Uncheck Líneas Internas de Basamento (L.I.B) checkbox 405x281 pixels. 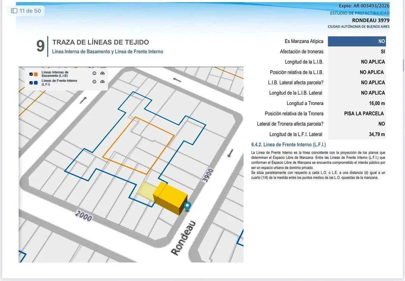coord(31,74)
